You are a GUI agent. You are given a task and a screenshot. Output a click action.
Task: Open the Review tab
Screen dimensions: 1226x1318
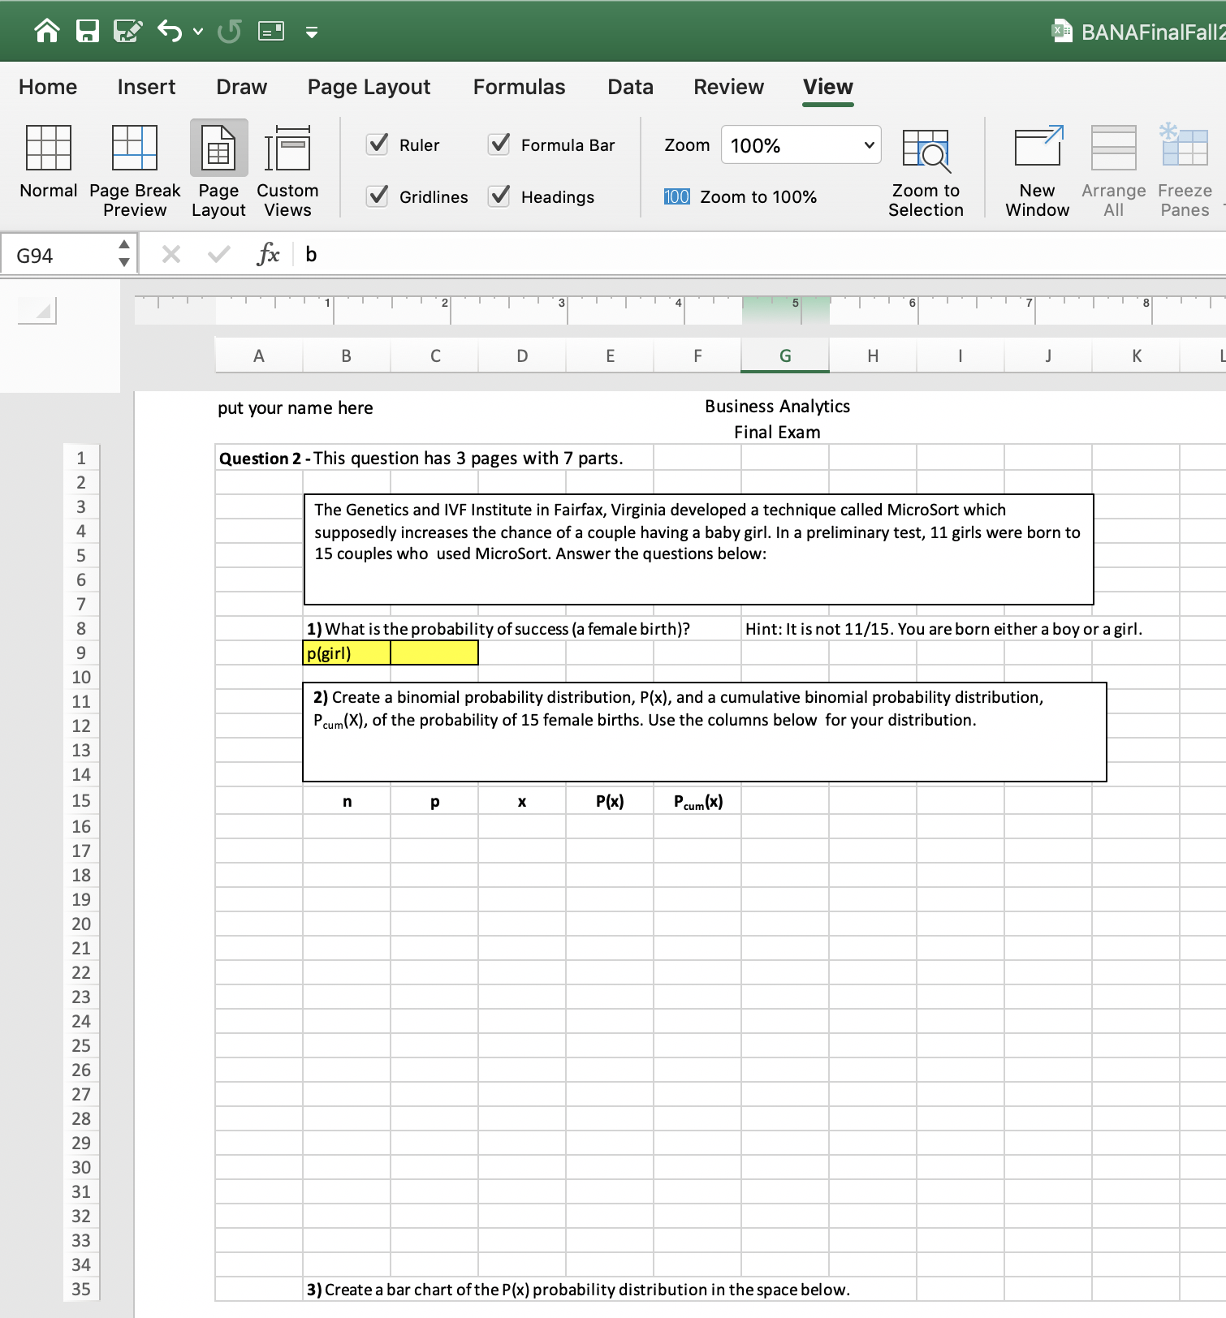[728, 87]
